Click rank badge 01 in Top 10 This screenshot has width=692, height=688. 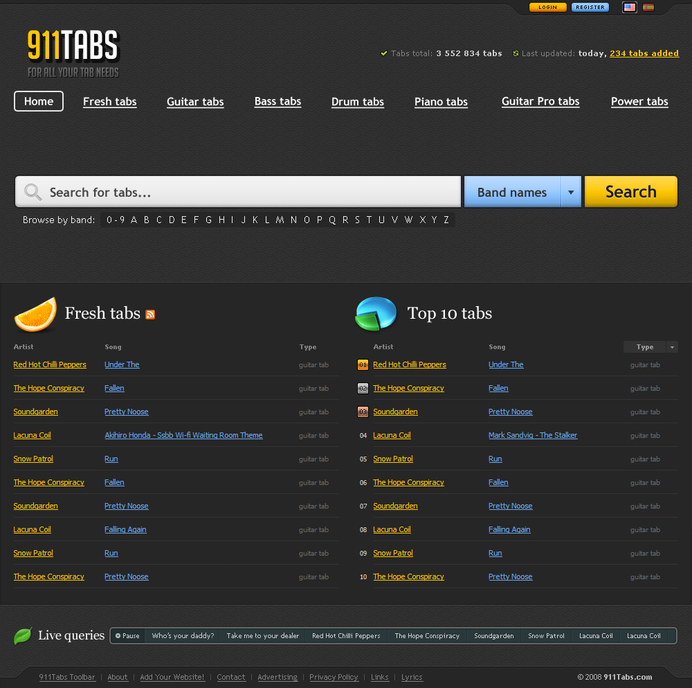pyautogui.click(x=363, y=365)
